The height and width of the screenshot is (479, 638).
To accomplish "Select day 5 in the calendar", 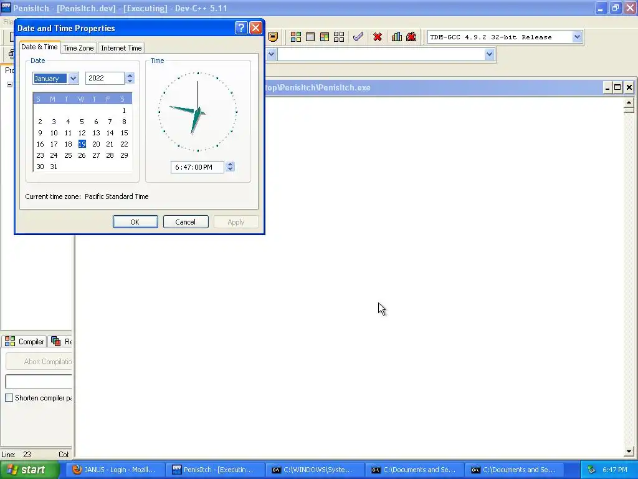I will pyautogui.click(x=82, y=122).
